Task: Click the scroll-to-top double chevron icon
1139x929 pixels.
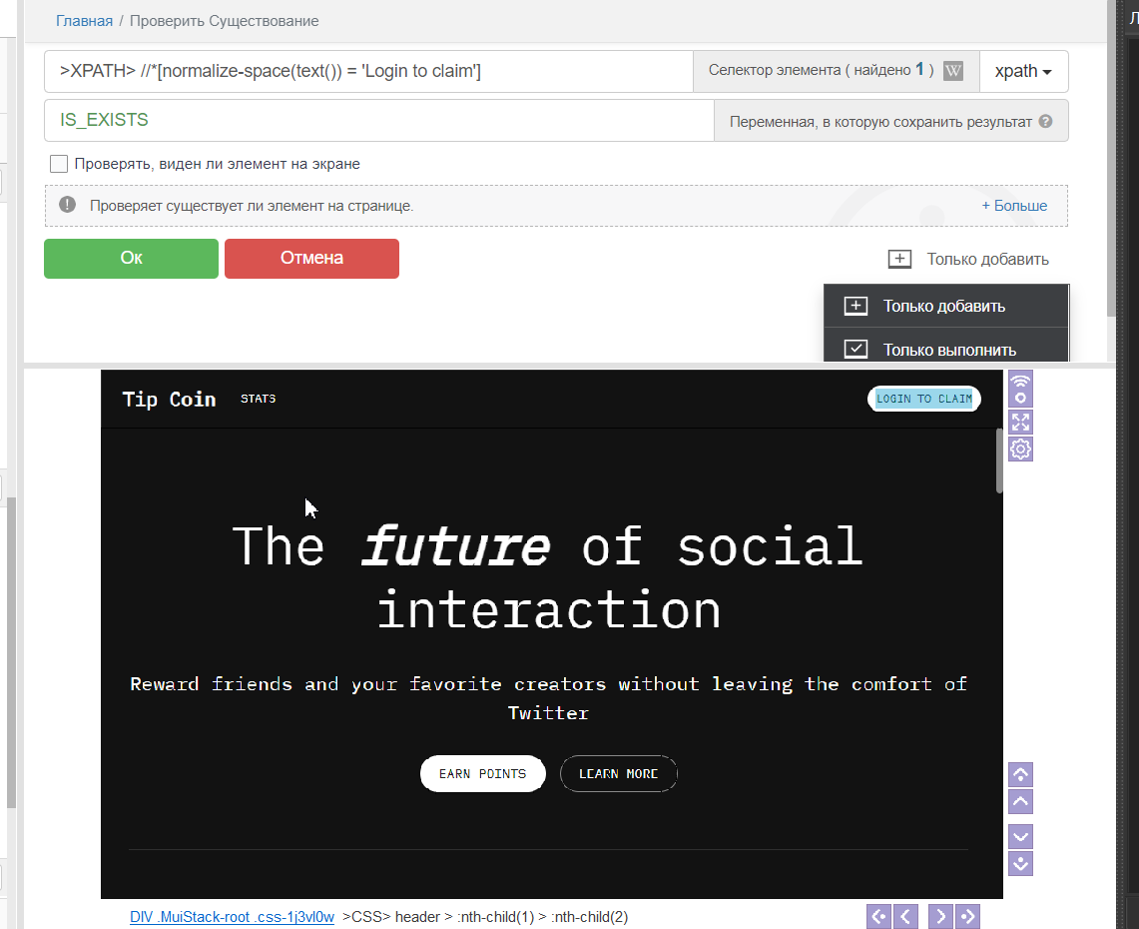Action: pos(1020,774)
